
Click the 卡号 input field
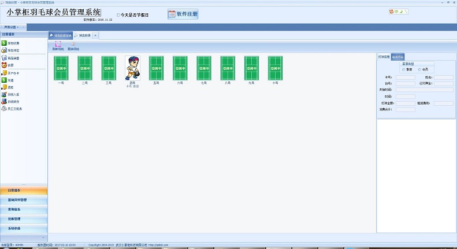pyautogui.click(x=405, y=77)
